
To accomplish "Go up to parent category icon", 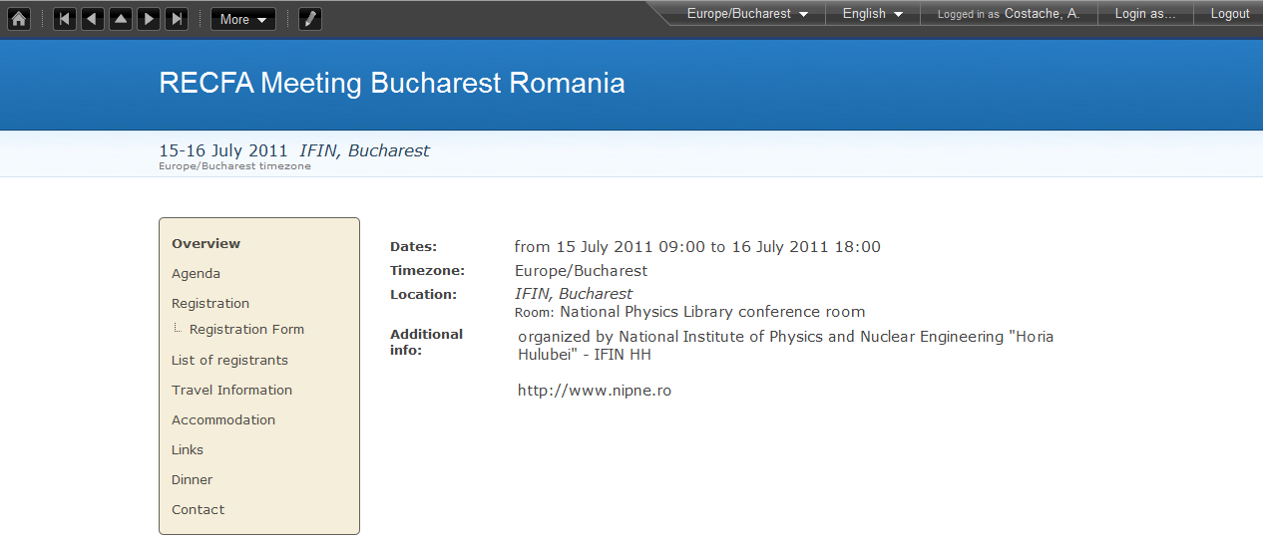I will (121, 19).
